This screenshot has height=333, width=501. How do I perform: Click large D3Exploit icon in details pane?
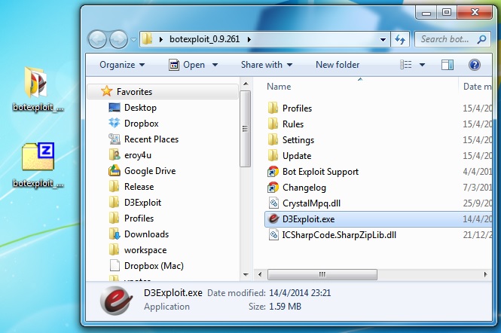pyautogui.click(x=117, y=300)
